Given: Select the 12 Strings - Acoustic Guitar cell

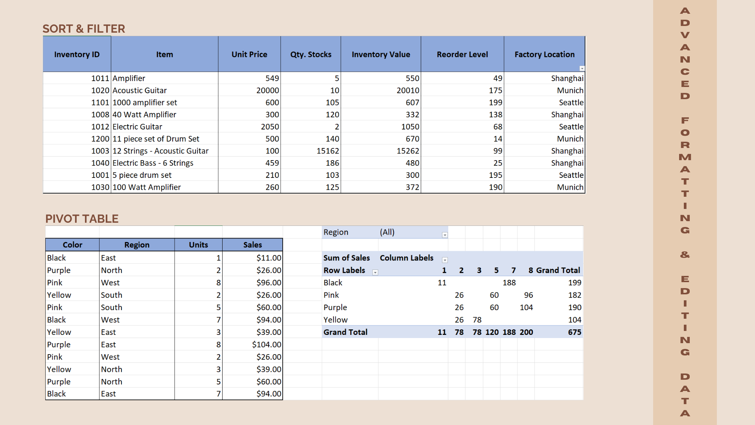Looking at the screenshot, I should coord(160,151).
